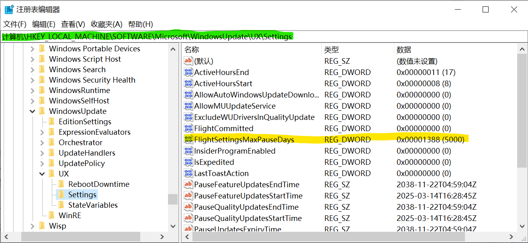Click the DWORD icon beside ActiveHoursEnd
The image size is (528, 243).
point(188,72)
